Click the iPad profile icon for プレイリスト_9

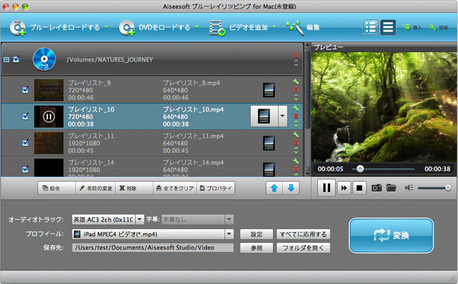pyautogui.click(x=269, y=90)
